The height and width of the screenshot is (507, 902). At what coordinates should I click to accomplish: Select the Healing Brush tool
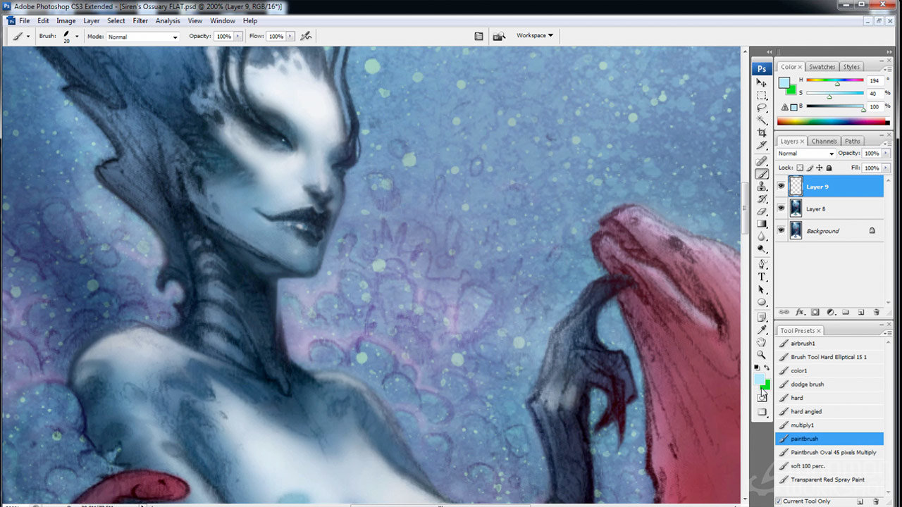762,162
